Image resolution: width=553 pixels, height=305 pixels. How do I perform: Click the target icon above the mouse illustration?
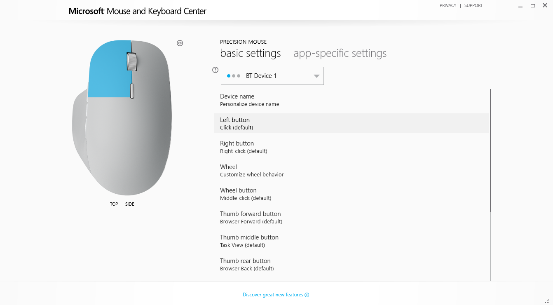180,43
